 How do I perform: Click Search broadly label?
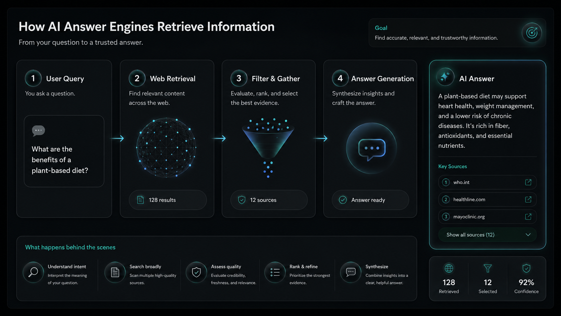click(x=145, y=267)
